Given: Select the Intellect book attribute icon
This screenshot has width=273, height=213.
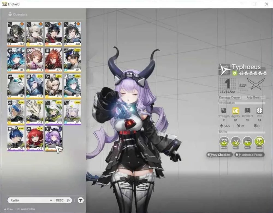Looking at the screenshot, I should click(247, 111).
